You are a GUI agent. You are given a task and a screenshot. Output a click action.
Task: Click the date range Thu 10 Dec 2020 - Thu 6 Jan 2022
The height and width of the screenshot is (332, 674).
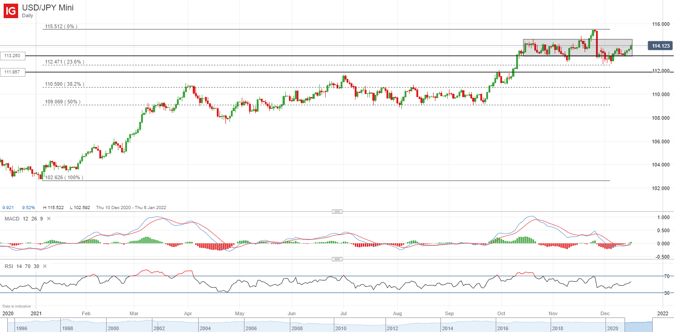131,208
